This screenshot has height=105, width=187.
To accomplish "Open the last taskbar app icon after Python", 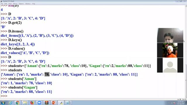I will [68, 103].
